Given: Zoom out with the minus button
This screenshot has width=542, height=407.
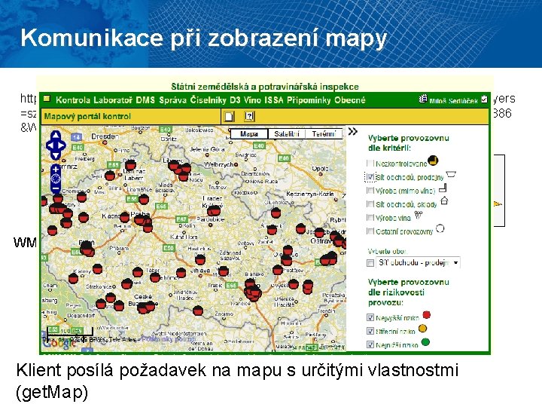Looking at the screenshot, I should click(56, 189).
